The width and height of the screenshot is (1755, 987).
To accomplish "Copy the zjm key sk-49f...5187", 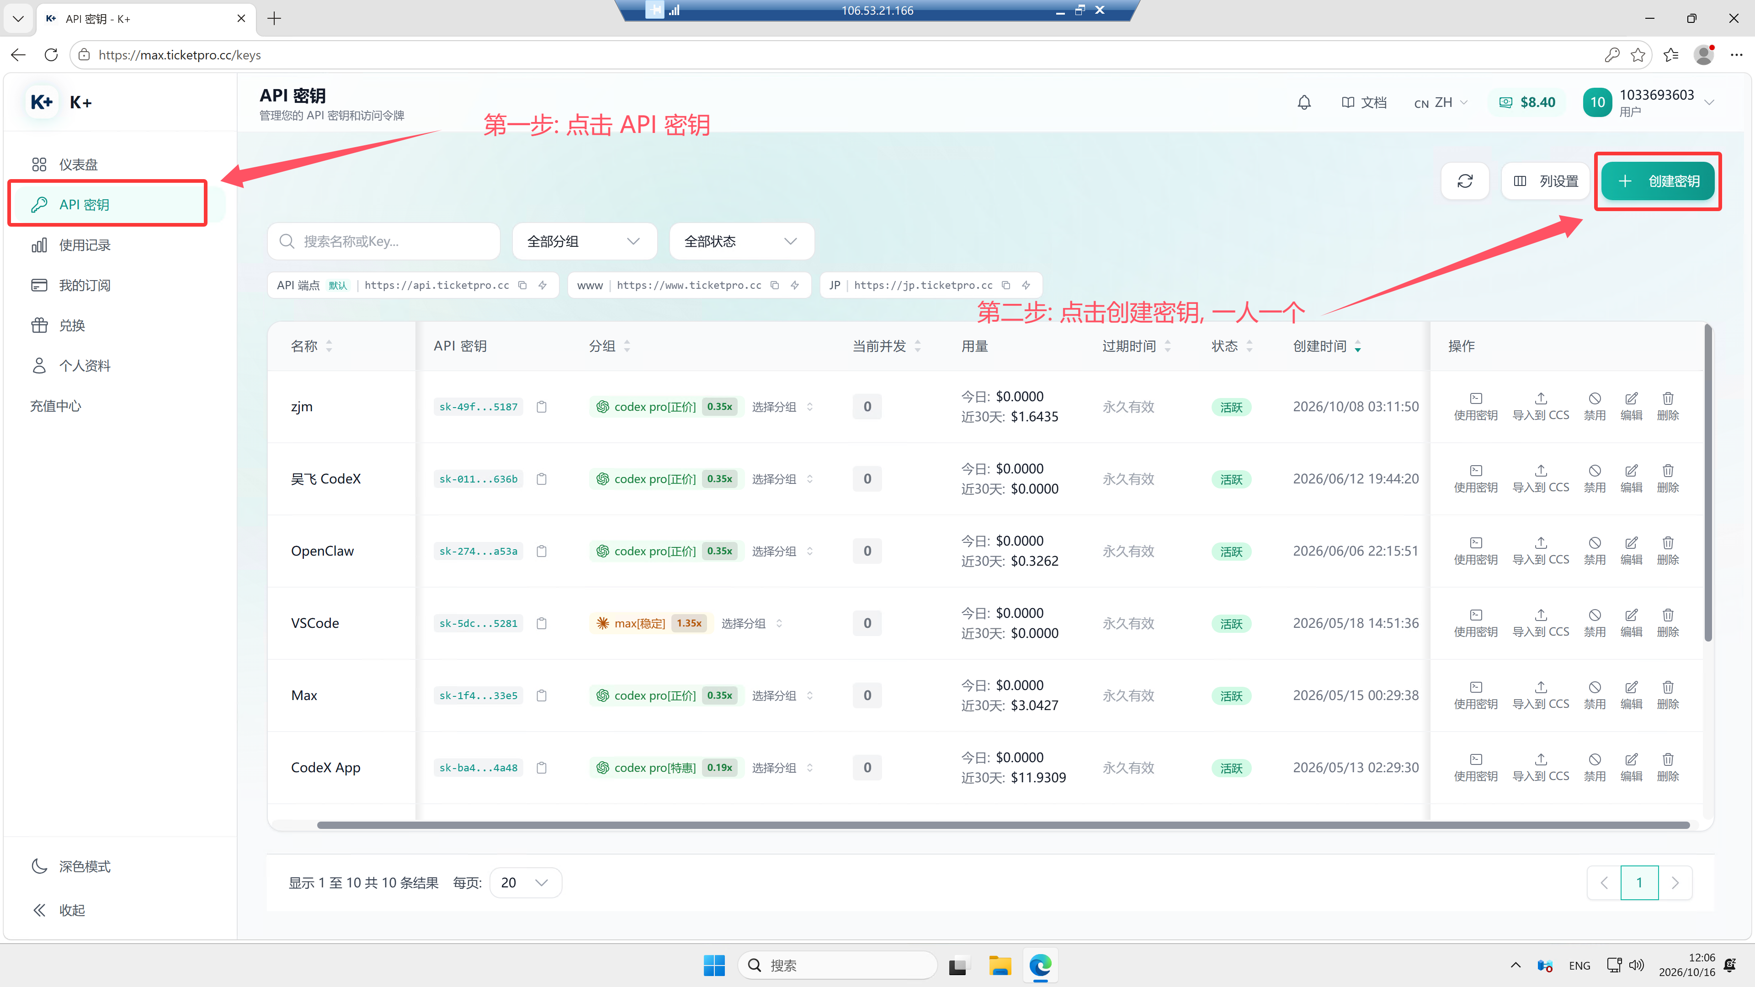I will click(x=542, y=407).
